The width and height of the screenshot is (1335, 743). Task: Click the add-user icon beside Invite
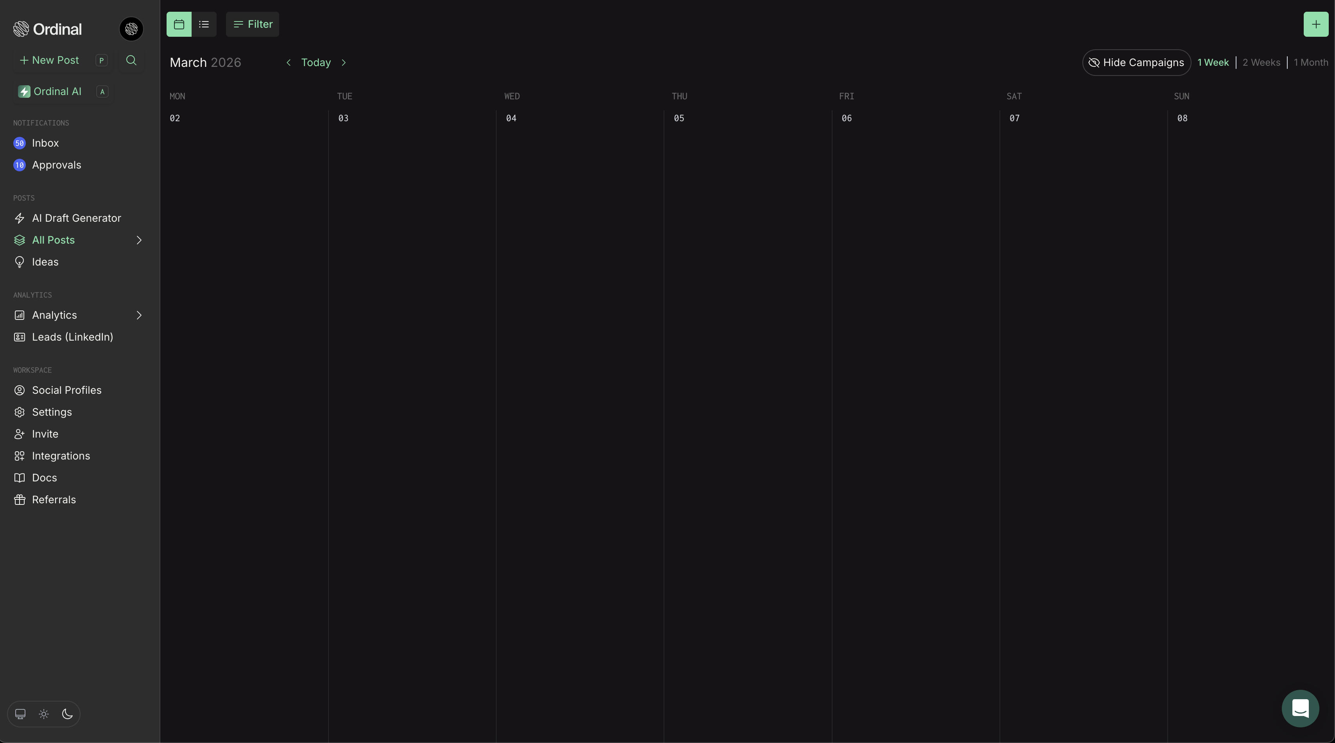[19, 434]
